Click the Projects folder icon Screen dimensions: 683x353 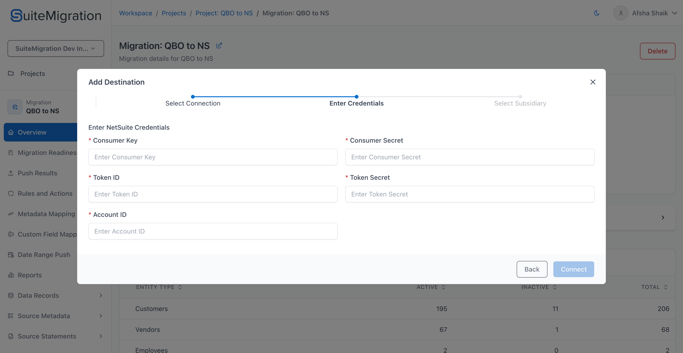[x=11, y=73]
